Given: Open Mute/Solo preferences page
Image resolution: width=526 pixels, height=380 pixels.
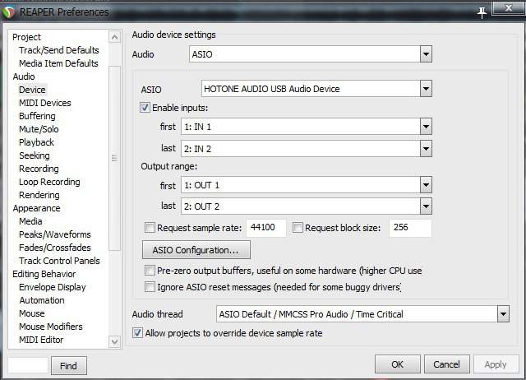Looking at the screenshot, I should click(39, 129).
